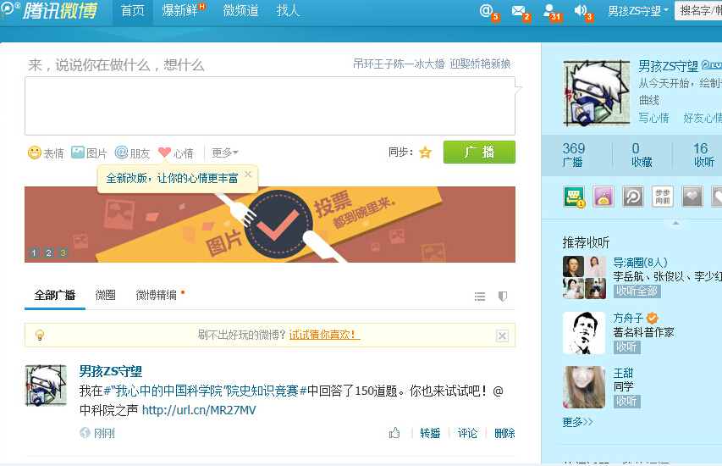The image size is (722, 466).
Task: View the 369 广播 count
Action: click(x=573, y=155)
